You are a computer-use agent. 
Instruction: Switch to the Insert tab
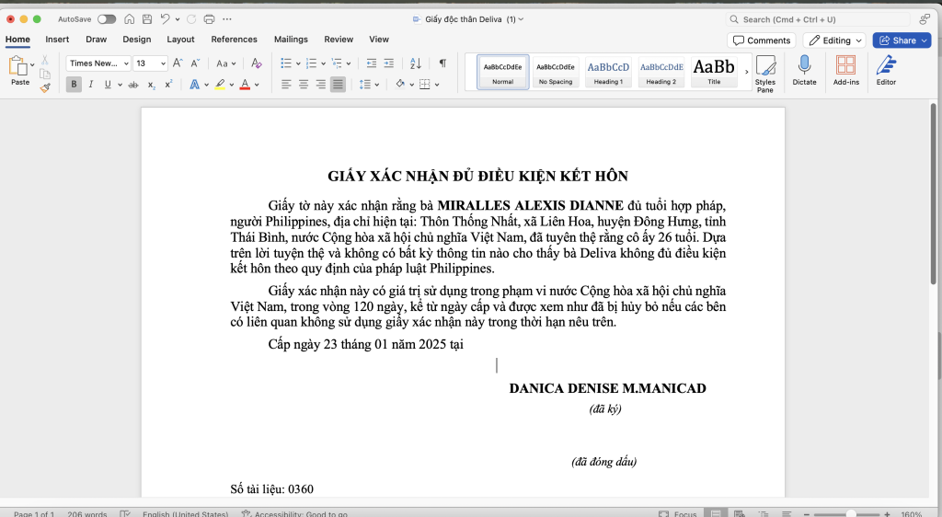point(57,40)
